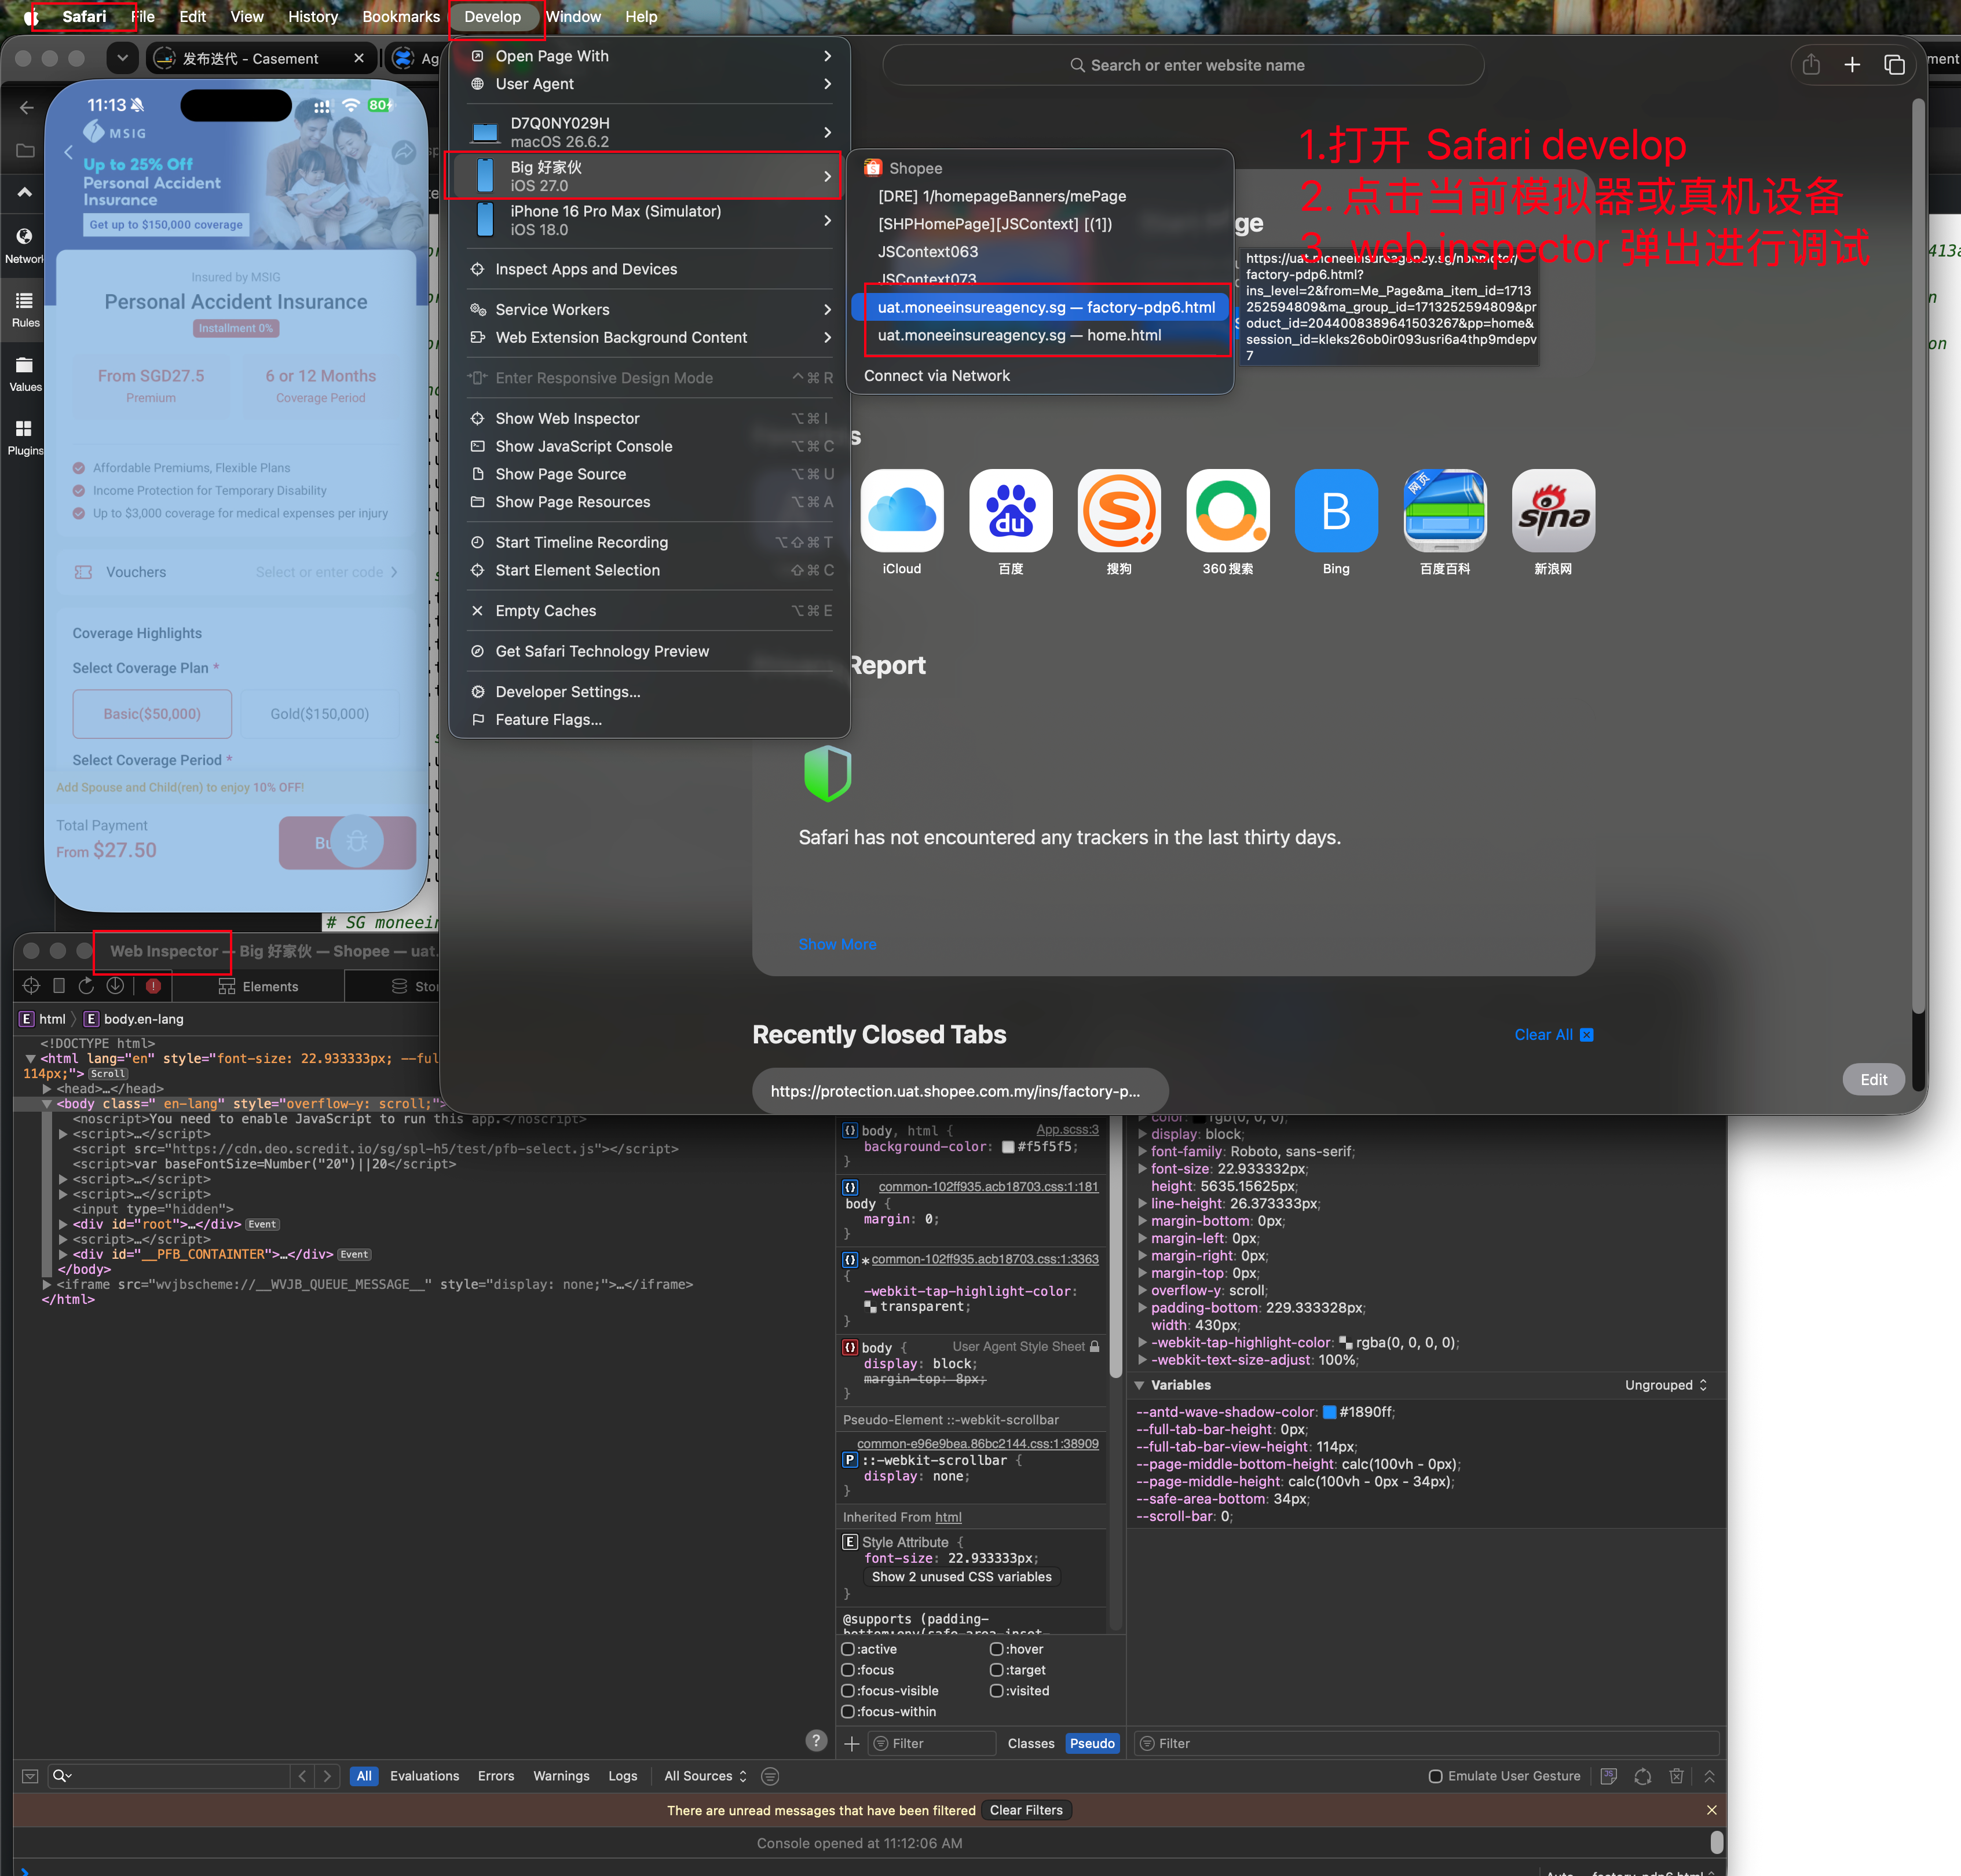
Task: Click the device settings icon in Web Inspector toolbar
Action: [x=59, y=986]
